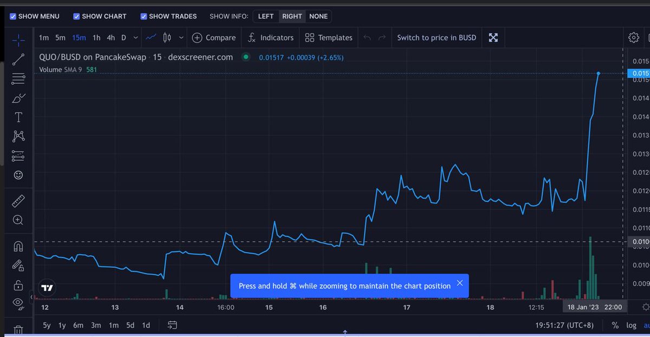This screenshot has height=337, width=650.
Task: Uncheck the SHOW TRADES checkbox
Action: (144, 16)
